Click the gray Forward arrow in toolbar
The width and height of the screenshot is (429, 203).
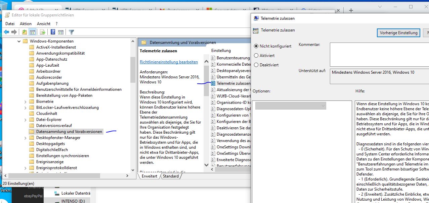tap(14, 32)
